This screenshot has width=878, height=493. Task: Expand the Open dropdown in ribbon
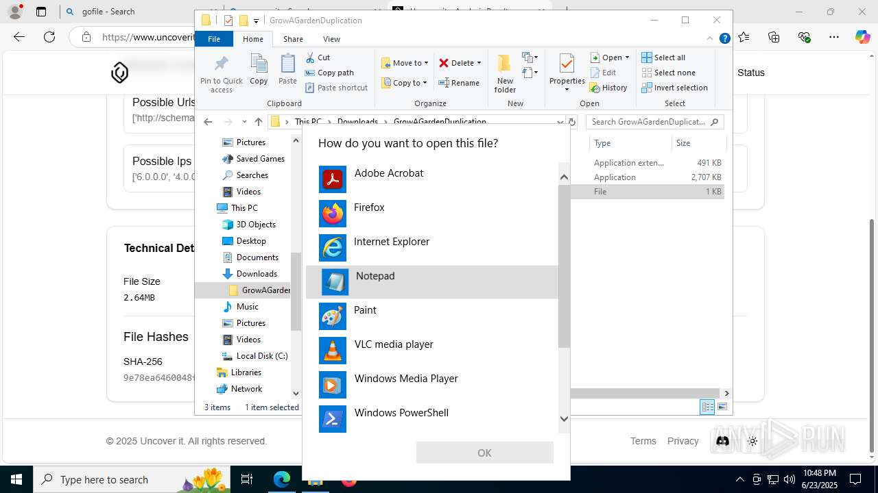coord(627,58)
